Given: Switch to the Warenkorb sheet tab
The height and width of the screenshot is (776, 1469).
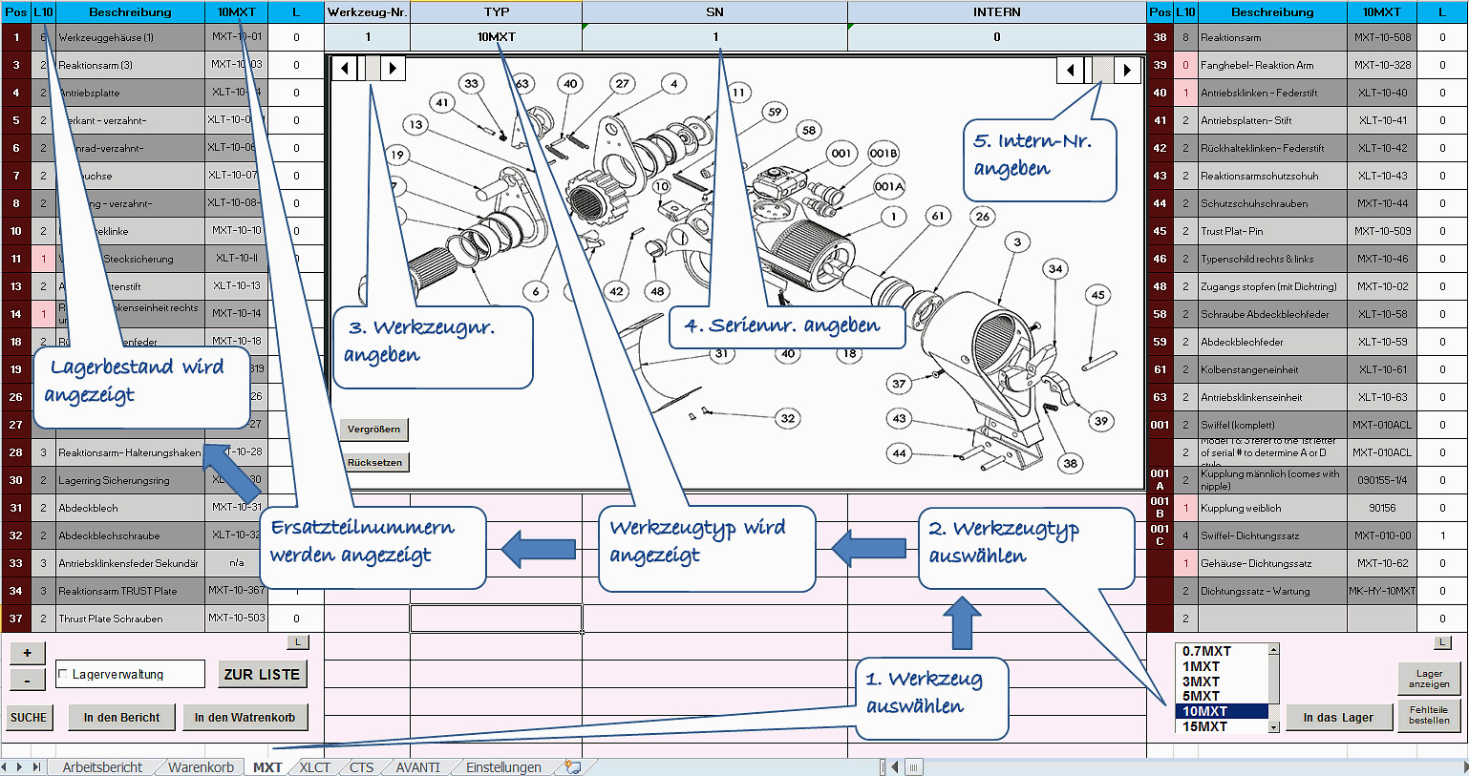Looking at the screenshot, I should click(201, 767).
